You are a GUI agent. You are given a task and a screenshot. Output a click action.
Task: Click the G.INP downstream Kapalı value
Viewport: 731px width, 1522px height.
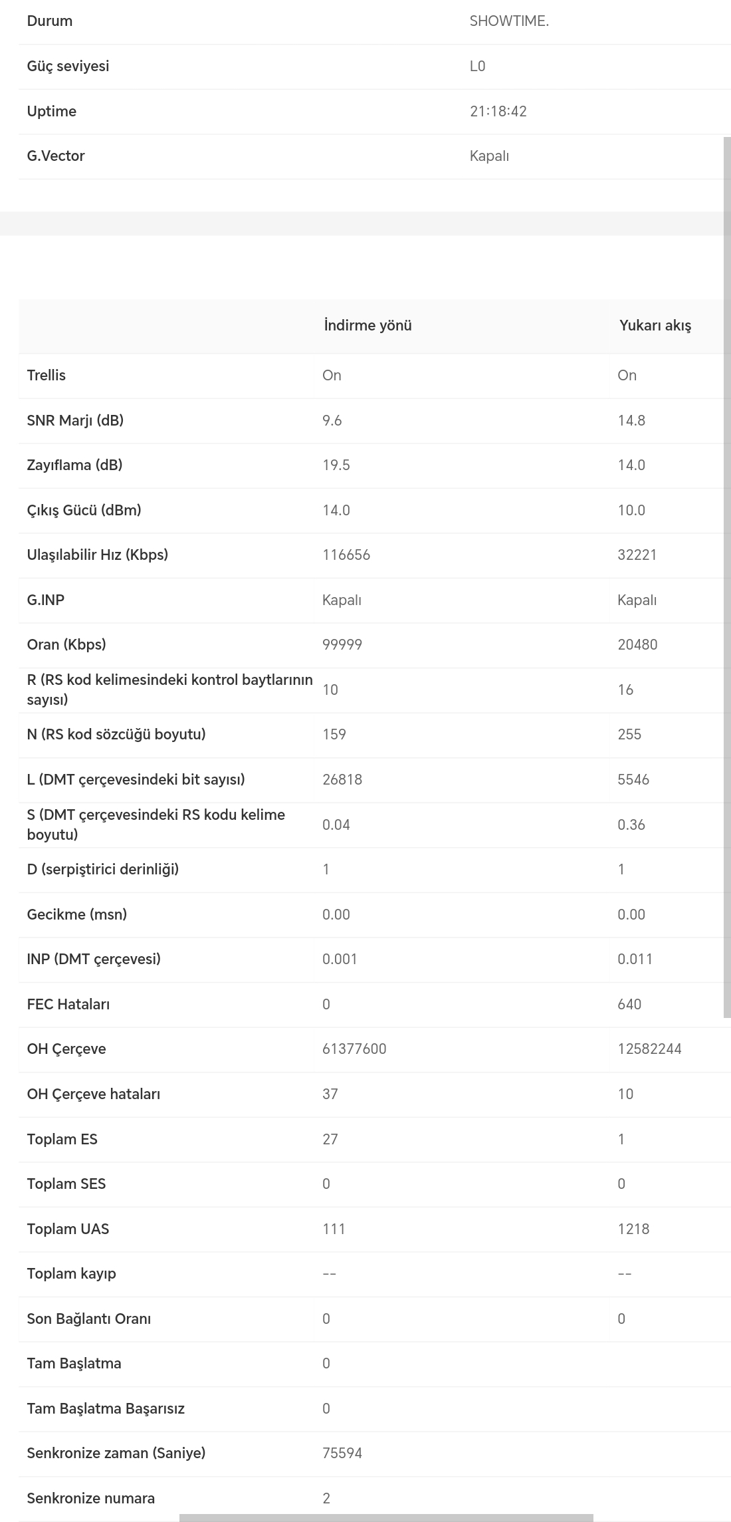click(342, 600)
